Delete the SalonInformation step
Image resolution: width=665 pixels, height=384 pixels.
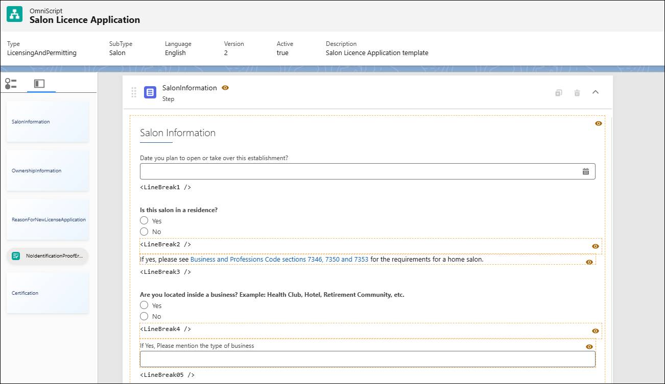pos(577,93)
